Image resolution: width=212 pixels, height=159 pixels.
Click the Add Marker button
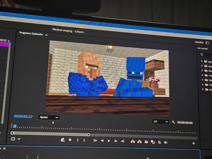[x=70, y=140]
